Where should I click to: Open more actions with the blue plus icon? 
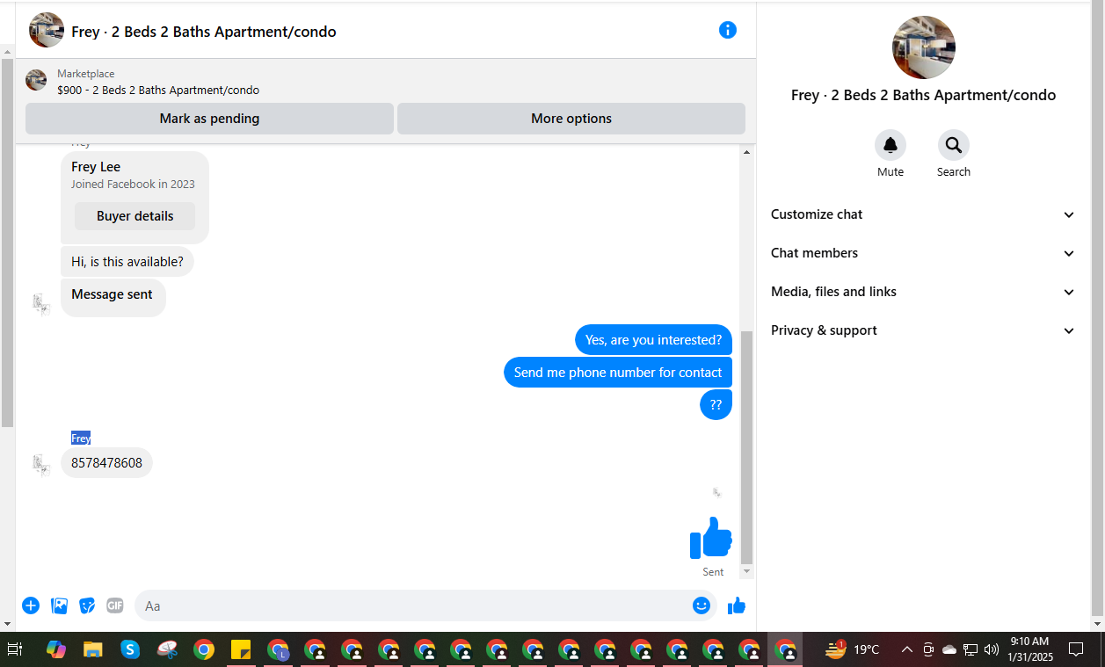[31, 605]
